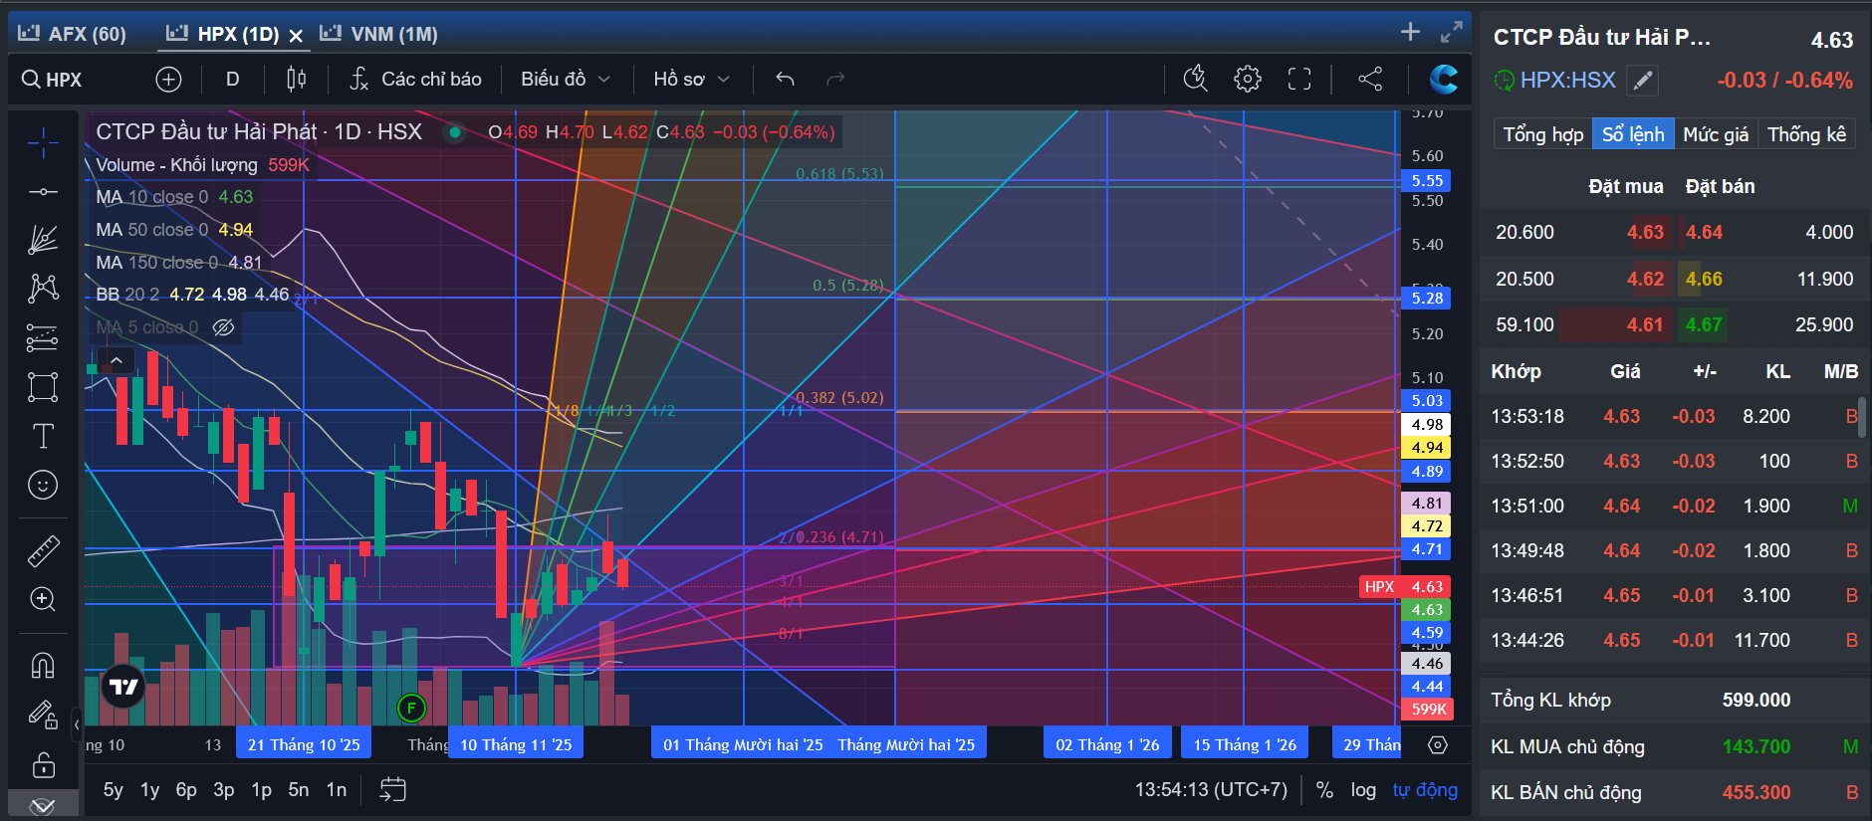1872x821 pixels.
Task: Show the hidden MA 5 indicator
Action: (224, 327)
